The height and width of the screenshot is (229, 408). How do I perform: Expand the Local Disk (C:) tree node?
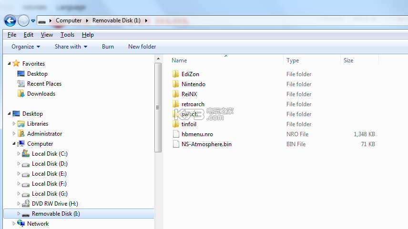point(19,154)
